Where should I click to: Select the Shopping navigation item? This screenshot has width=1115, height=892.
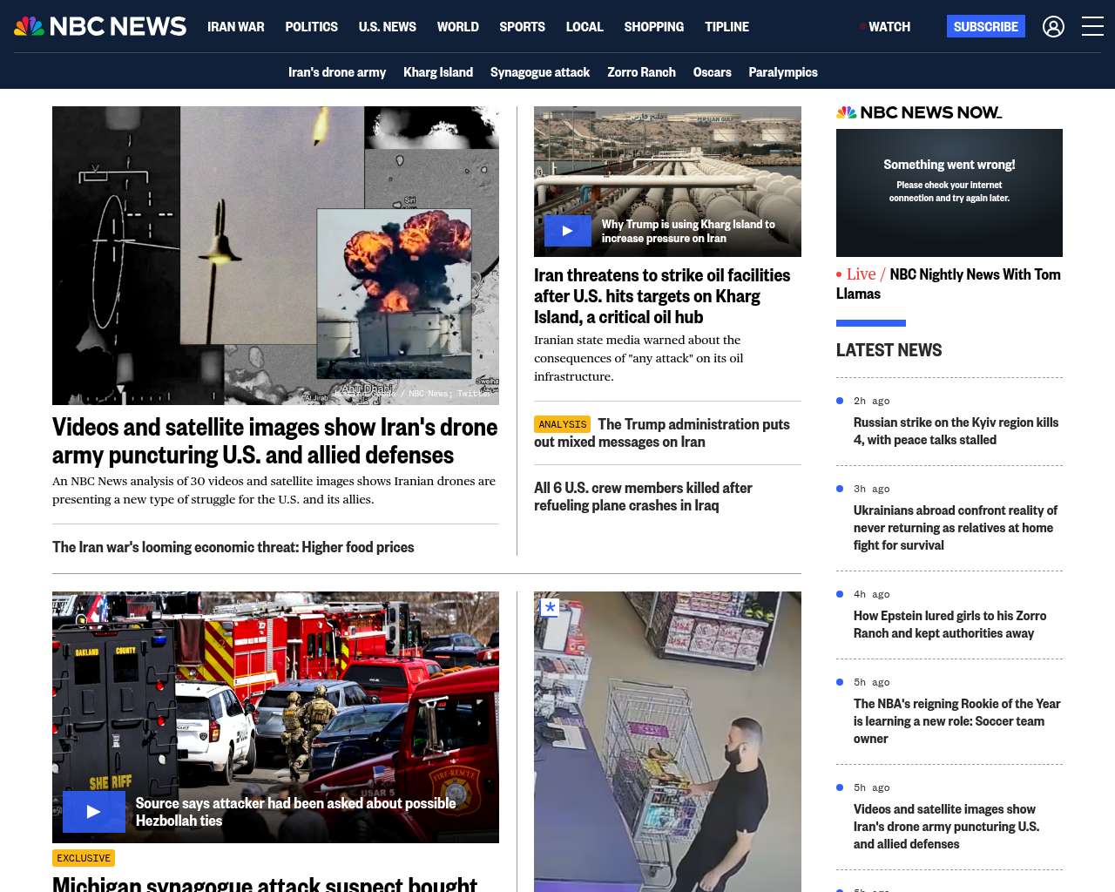[x=653, y=27]
